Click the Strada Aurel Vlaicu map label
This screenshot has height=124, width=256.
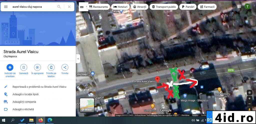pyautogui.click(x=144, y=81)
